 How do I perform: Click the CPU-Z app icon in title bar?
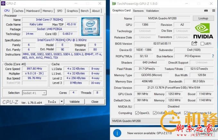point(3,3)
